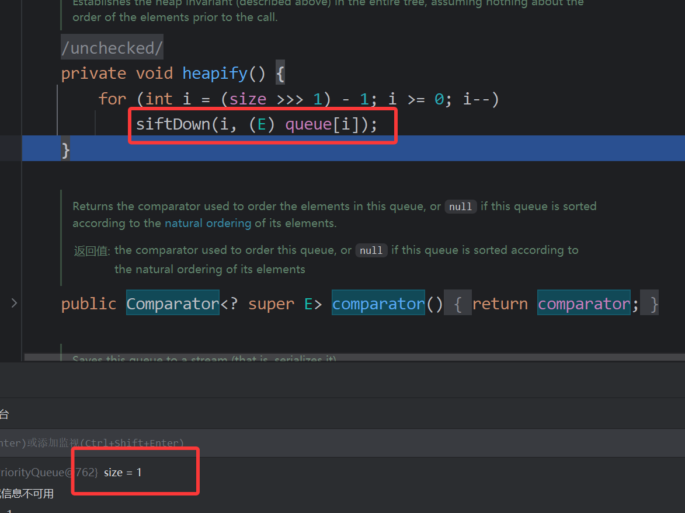Expand the folded comparator() method chevron
685x513 pixels.
tap(14, 303)
